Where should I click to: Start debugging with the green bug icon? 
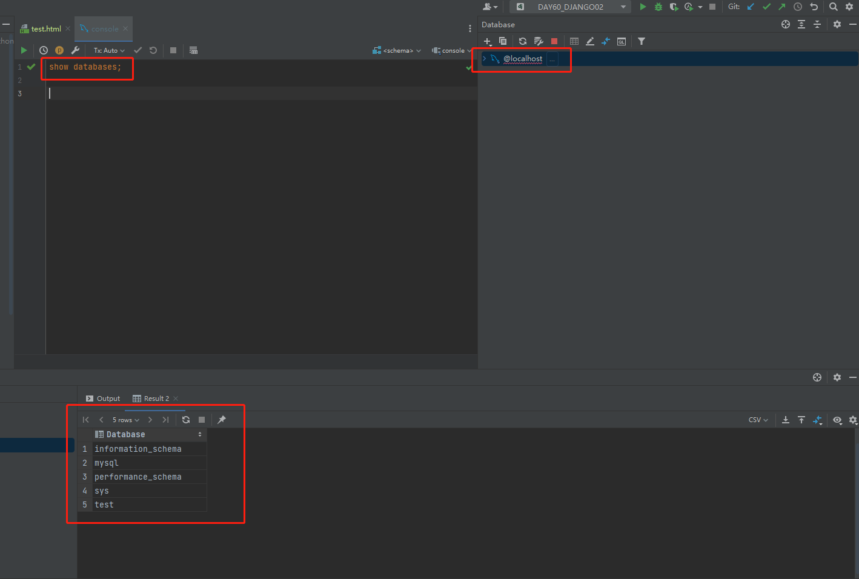point(658,7)
